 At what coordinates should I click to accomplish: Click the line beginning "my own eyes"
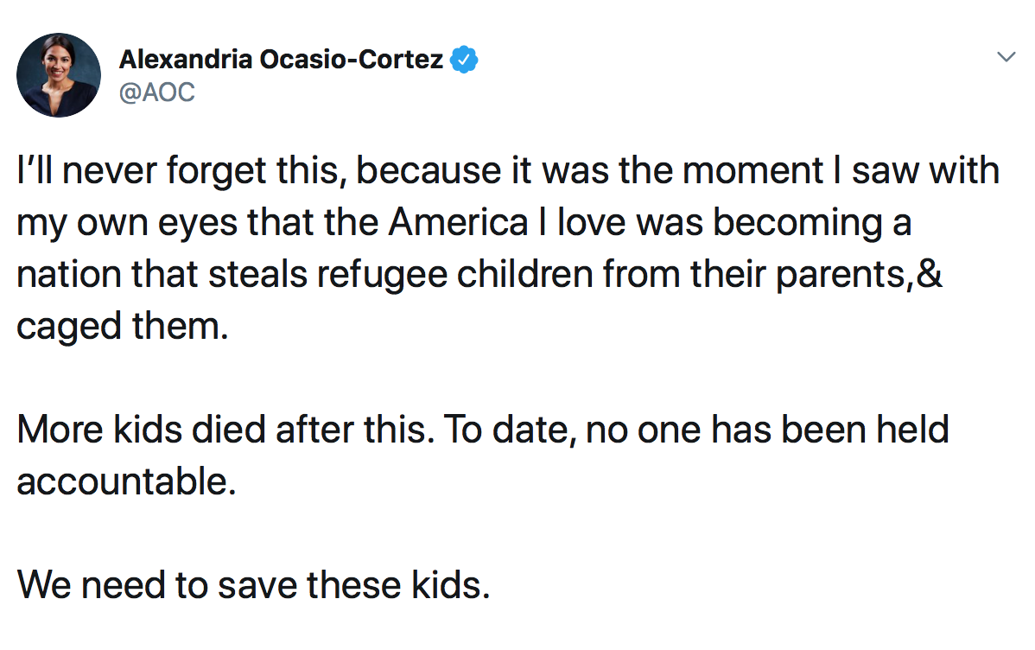(x=464, y=223)
